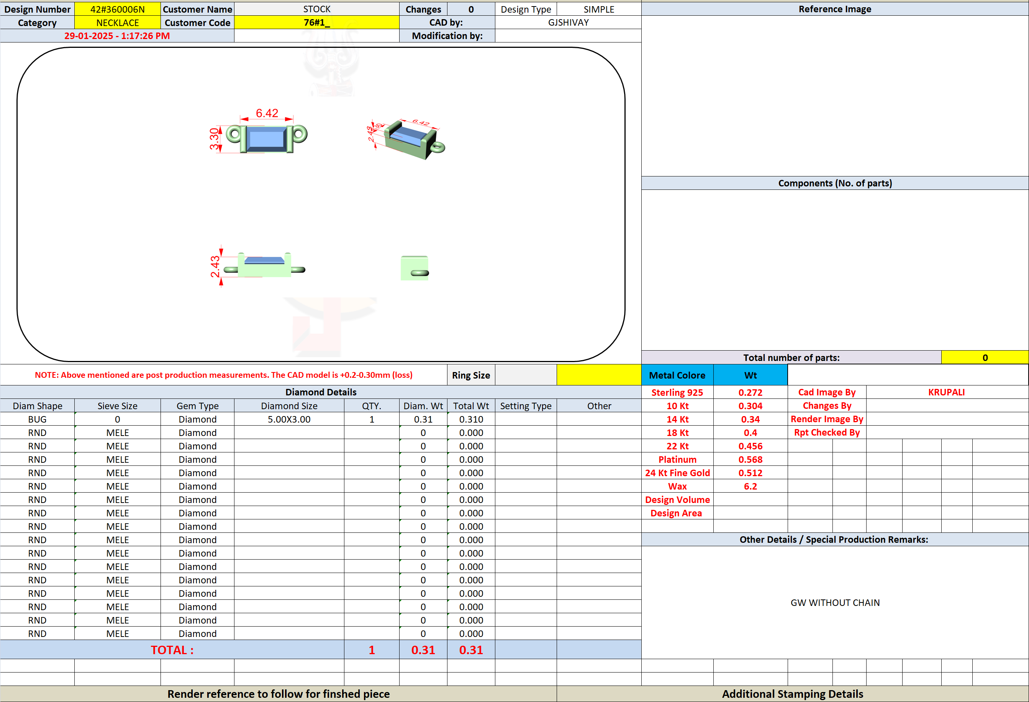The height and width of the screenshot is (702, 1029).
Task: Click the empty Modification by value cell
Action: click(568, 36)
